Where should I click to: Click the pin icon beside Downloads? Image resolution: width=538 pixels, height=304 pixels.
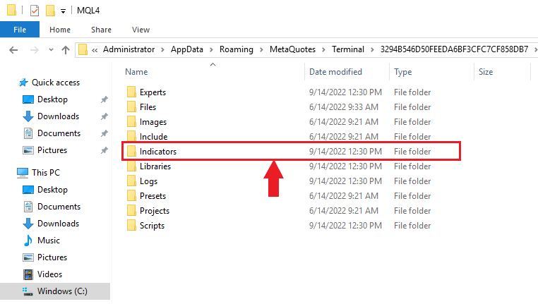coord(104,116)
